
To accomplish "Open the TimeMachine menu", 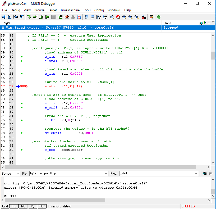I will click(x=70, y=10).
